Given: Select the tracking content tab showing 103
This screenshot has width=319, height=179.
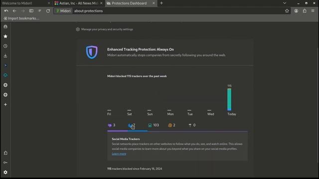Looking at the screenshot, I should 154,125.
